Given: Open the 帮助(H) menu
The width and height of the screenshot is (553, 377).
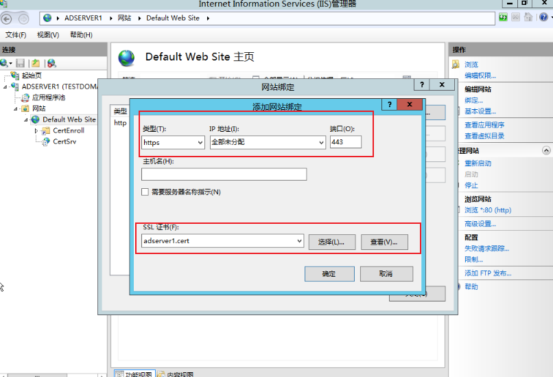Looking at the screenshot, I should click(81, 35).
